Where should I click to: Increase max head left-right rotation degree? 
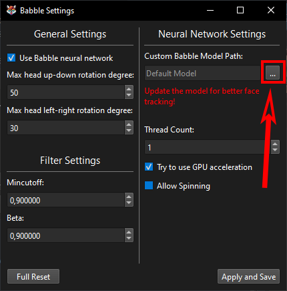coord(129,124)
